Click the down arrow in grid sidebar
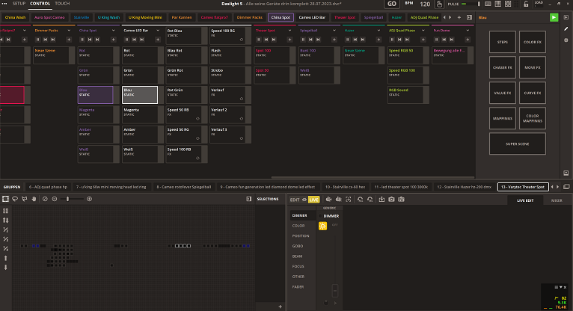 tap(5, 268)
